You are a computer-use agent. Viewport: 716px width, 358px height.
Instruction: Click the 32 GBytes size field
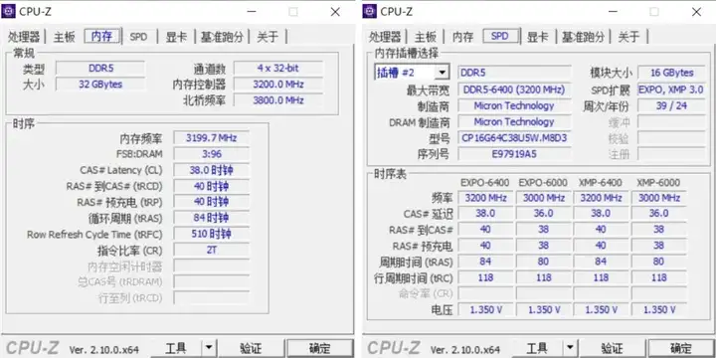pos(100,85)
